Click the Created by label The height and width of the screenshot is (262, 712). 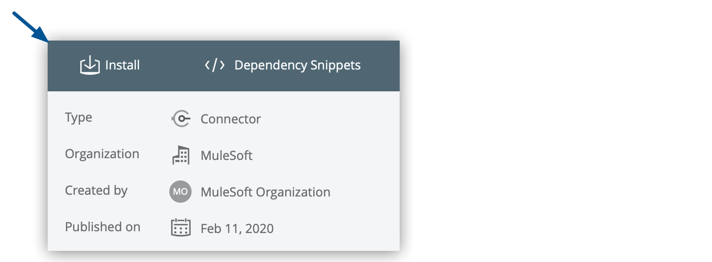tap(96, 190)
